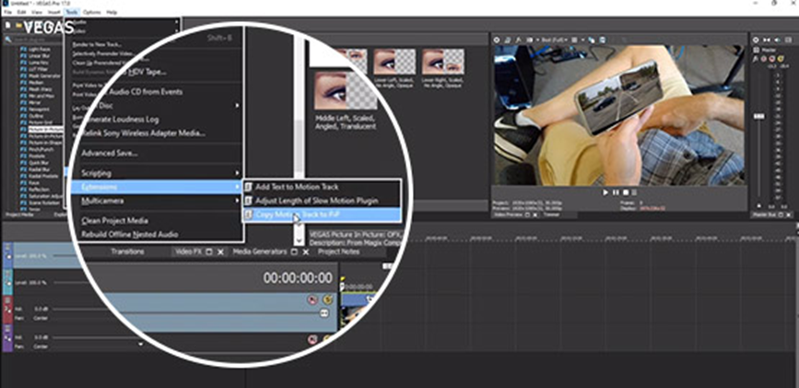Click the Master volume fader handle

click(759, 117)
